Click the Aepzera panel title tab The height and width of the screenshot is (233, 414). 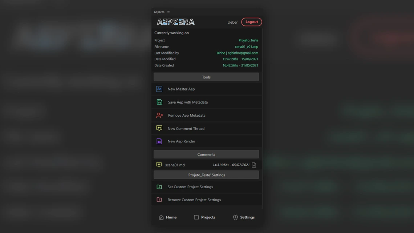pyautogui.click(x=159, y=12)
